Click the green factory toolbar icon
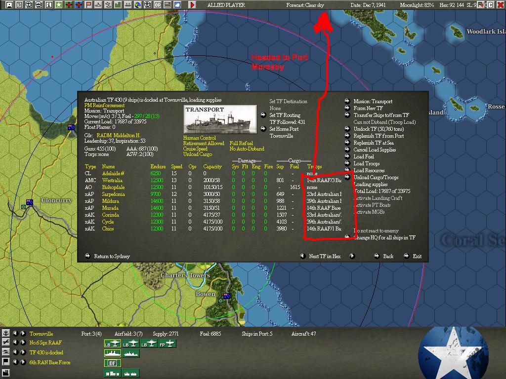 118,5
